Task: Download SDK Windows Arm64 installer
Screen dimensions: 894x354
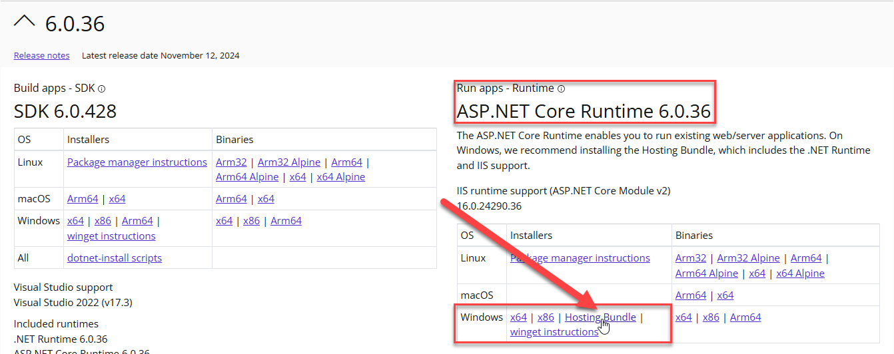Action: [137, 221]
